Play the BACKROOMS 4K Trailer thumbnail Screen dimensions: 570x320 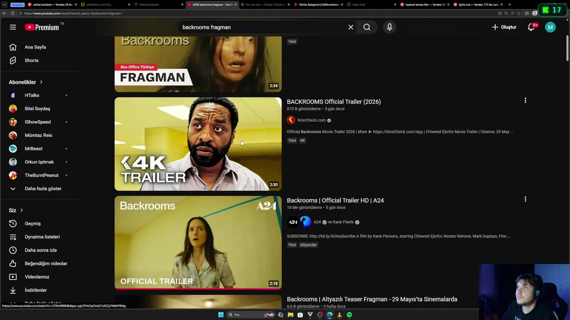tap(198, 144)
